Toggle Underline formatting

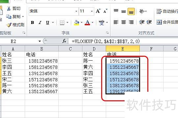point(47,23)
